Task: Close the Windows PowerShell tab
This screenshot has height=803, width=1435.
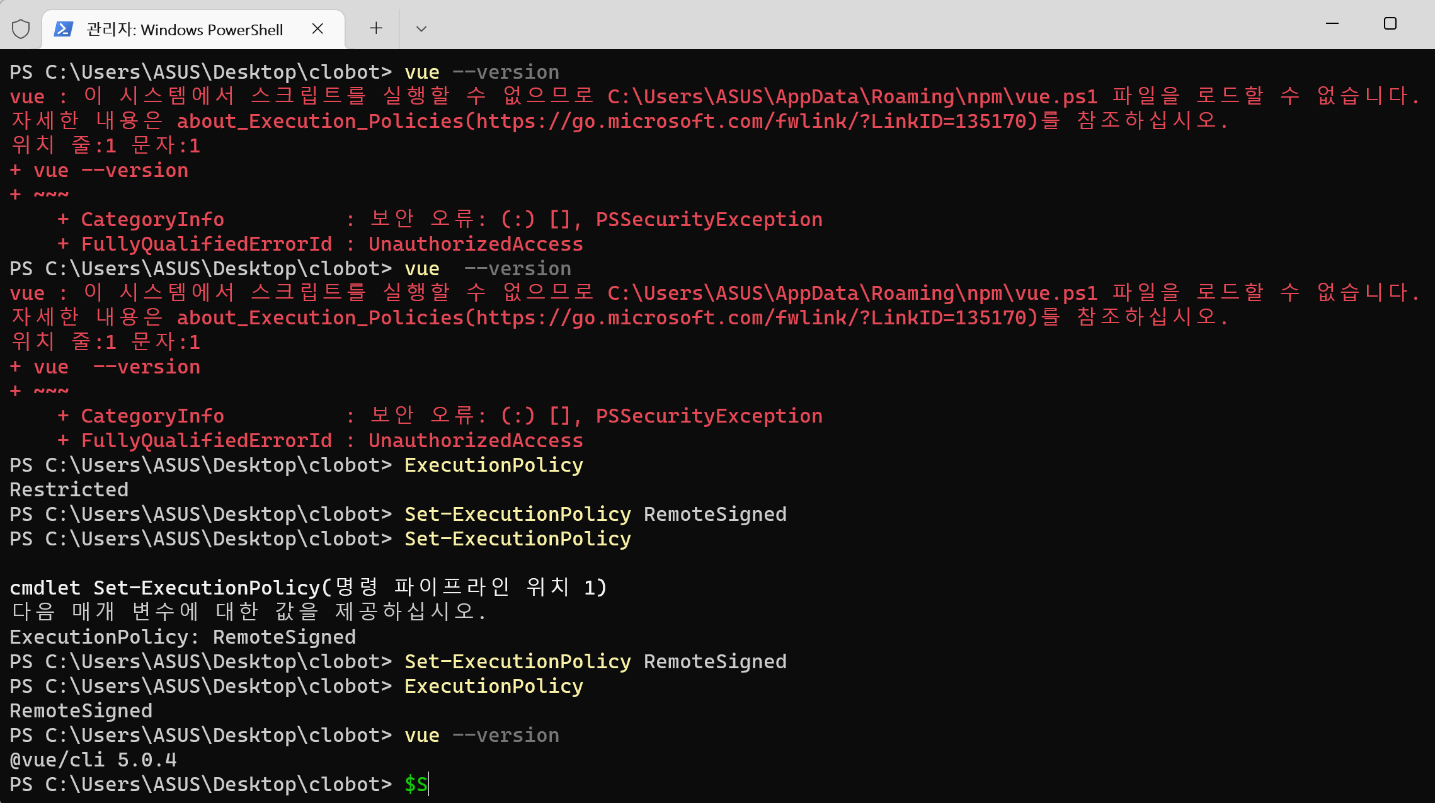Action: [317, 28]
